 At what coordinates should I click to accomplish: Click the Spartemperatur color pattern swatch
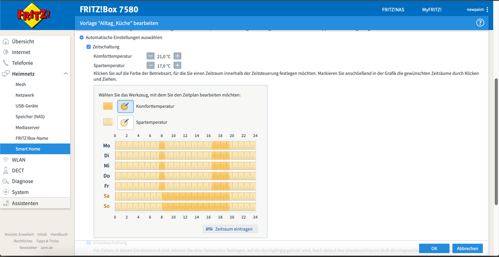pyautogui.click(x=108, y=122)
